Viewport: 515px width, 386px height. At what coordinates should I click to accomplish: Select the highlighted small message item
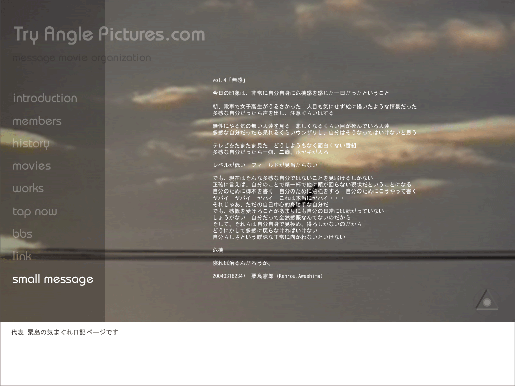52,279
